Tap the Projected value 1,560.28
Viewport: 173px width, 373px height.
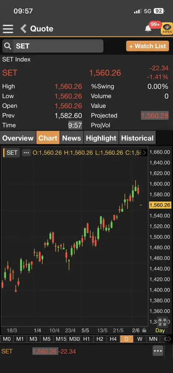point(155,116)
